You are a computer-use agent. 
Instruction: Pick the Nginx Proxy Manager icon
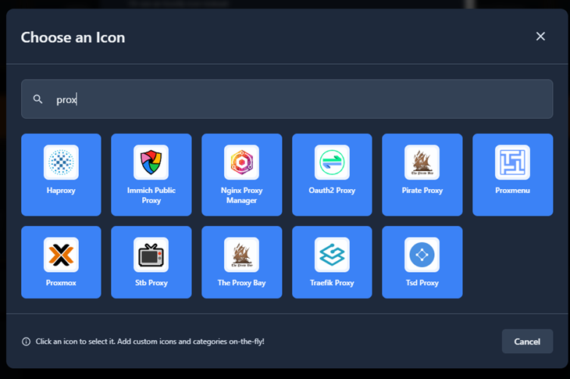242,174
